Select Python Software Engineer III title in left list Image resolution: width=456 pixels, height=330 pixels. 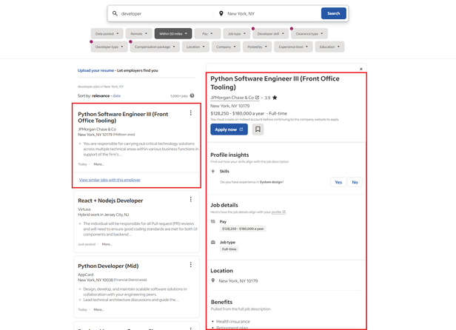tap(123, 117)
